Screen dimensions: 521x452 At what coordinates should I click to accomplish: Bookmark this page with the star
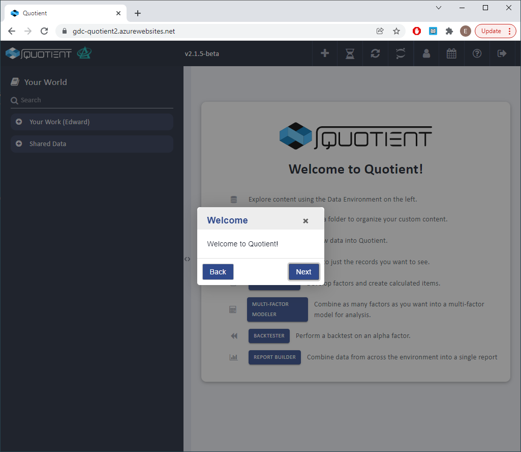(396, 31)
